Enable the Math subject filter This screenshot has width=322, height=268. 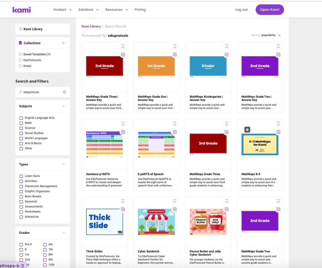pyautogui.click(x=21, y=123)
